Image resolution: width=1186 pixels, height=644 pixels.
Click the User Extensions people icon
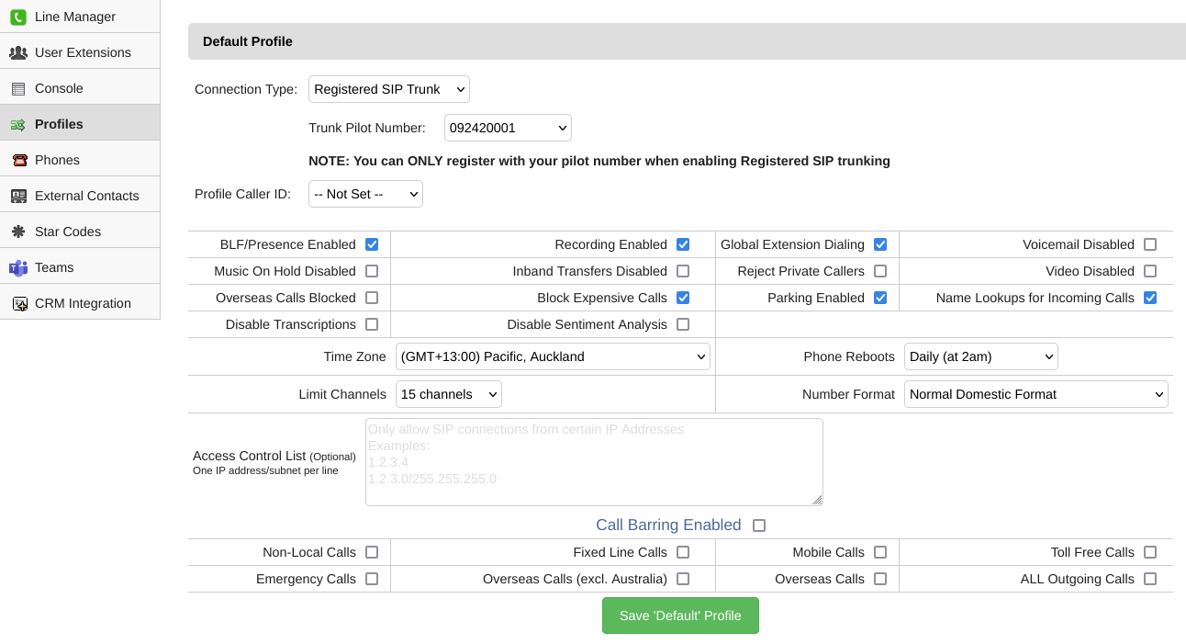coord(18,52)
